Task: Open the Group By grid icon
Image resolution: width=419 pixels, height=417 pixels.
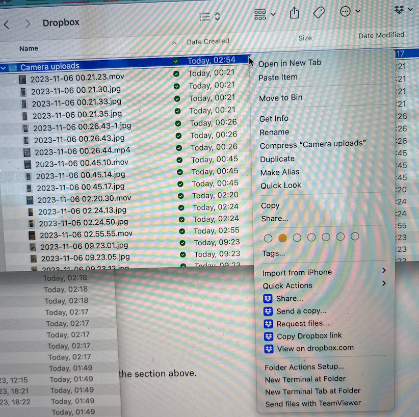Action: point(260,15)
